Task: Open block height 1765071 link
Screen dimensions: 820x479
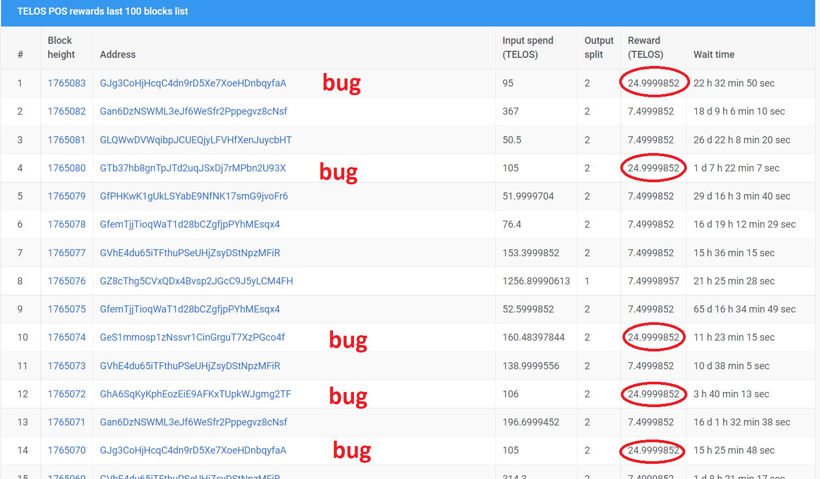Action: click(x=67, y=422)
